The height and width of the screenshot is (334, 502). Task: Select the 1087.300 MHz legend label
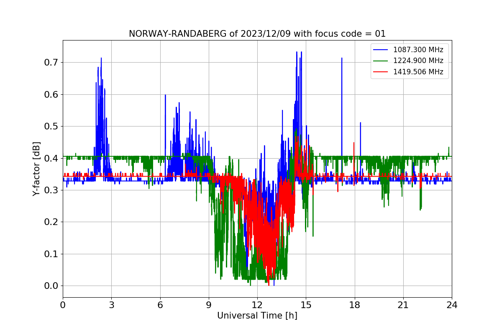418,50
